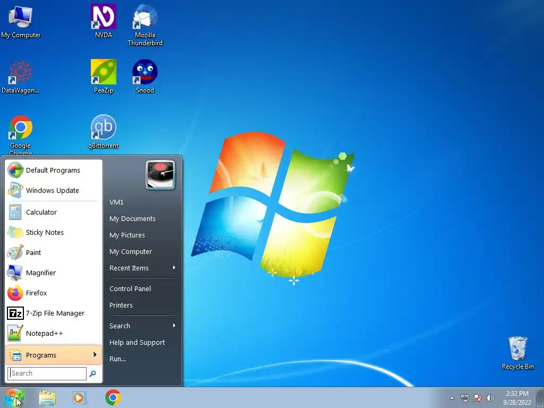
Task: Open Calculator from the Start menu
Action: pos(54,212)
